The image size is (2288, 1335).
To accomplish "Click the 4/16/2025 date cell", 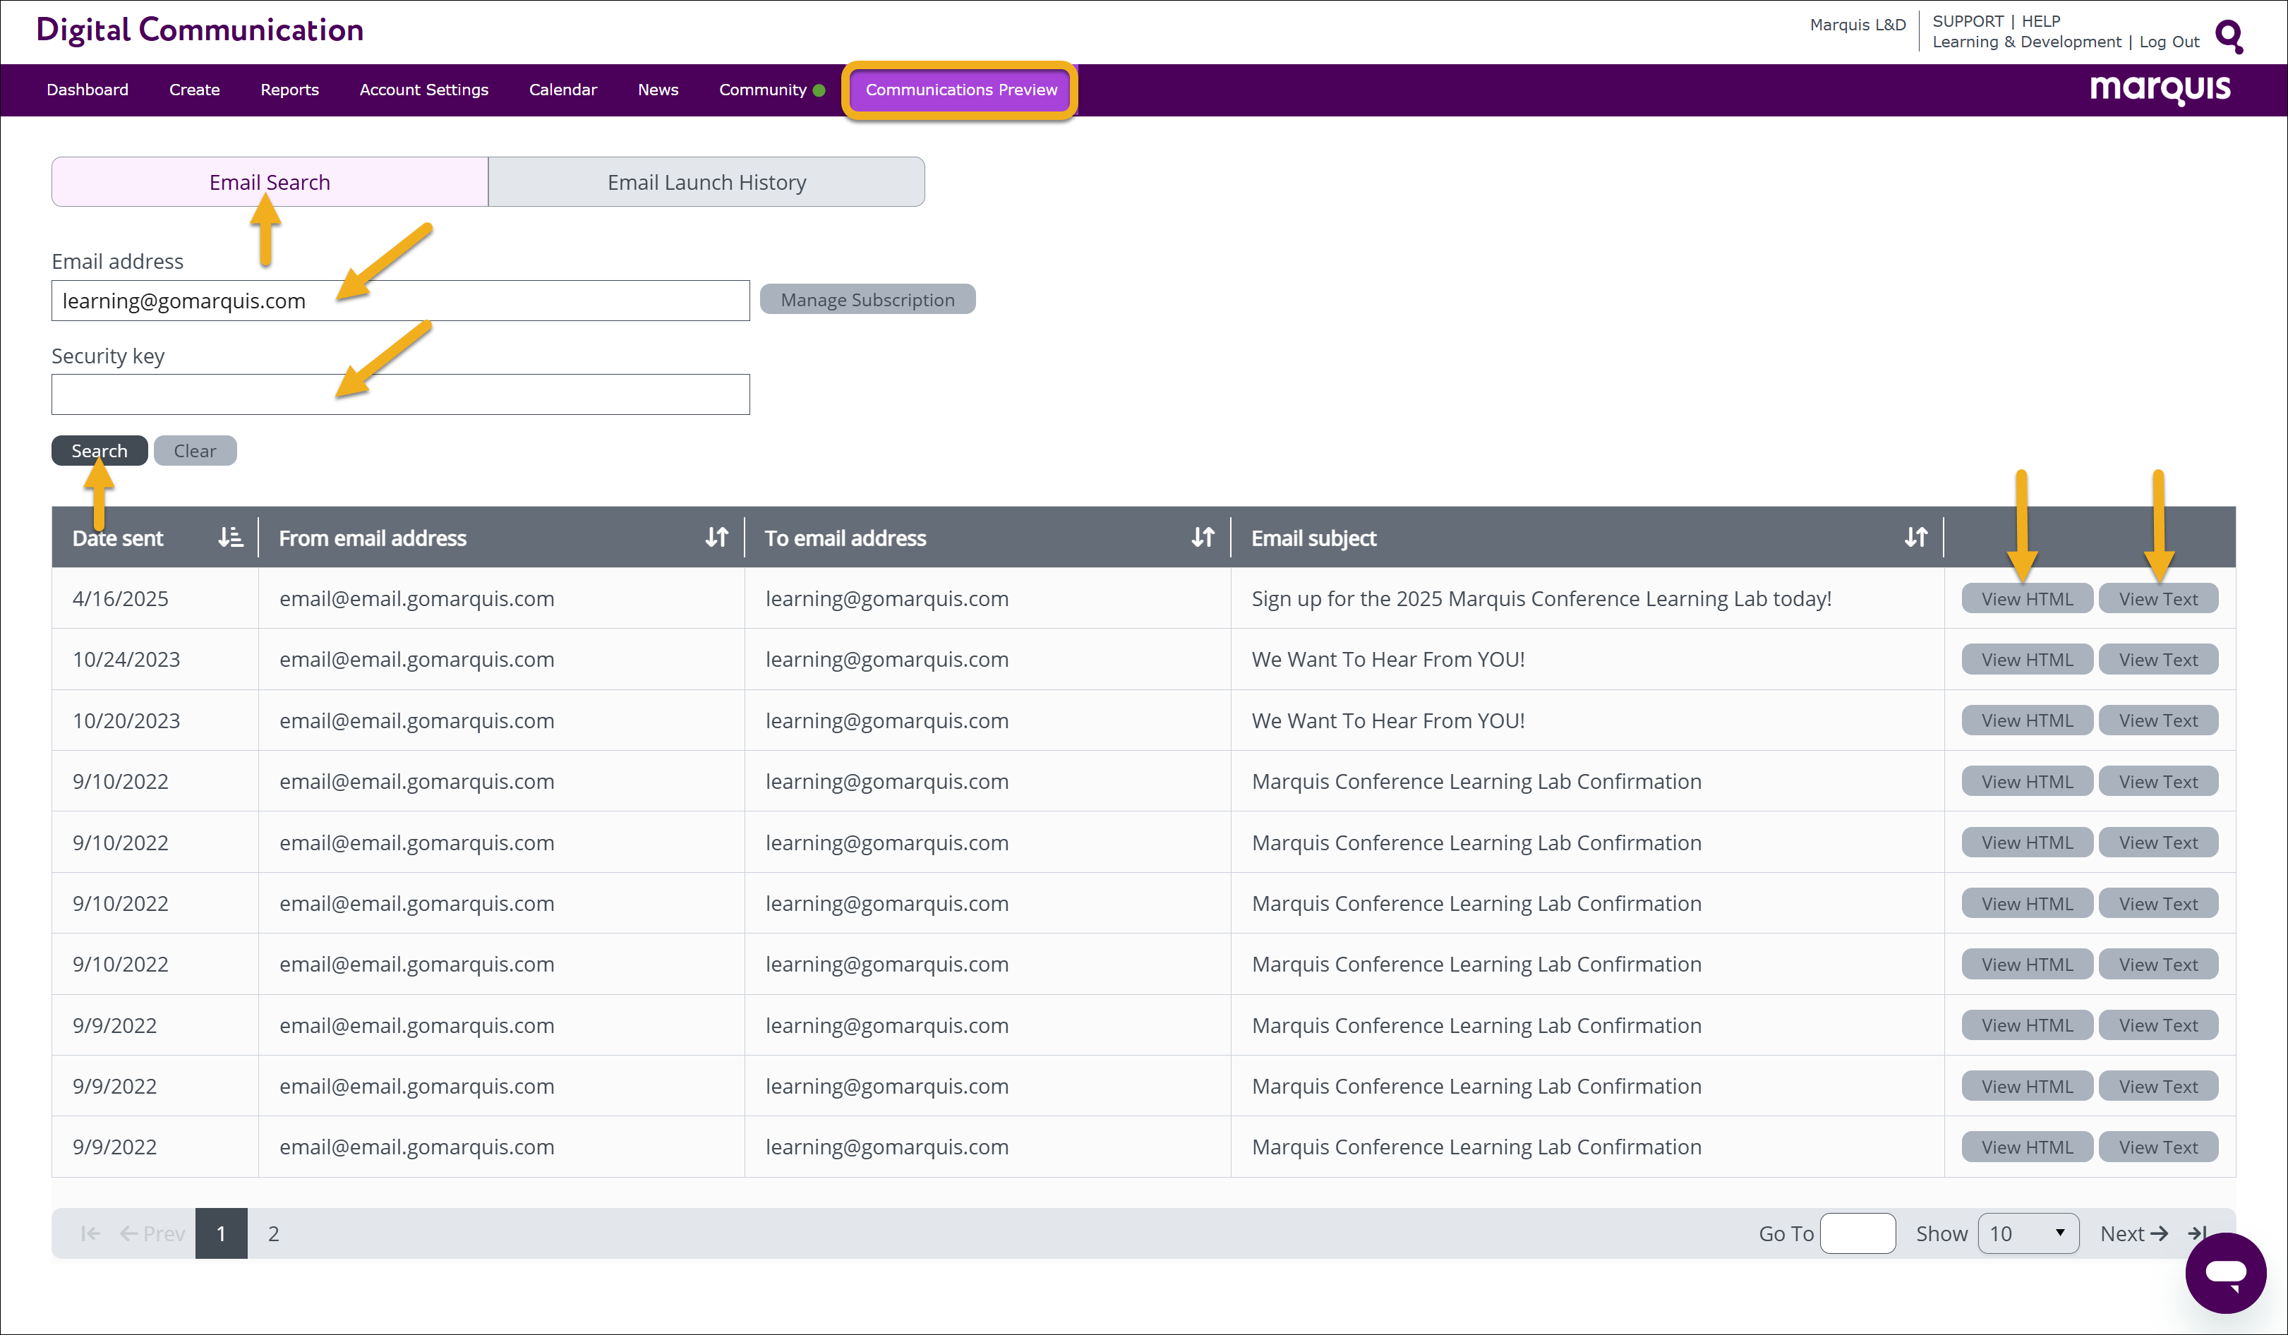I will 121,598.
